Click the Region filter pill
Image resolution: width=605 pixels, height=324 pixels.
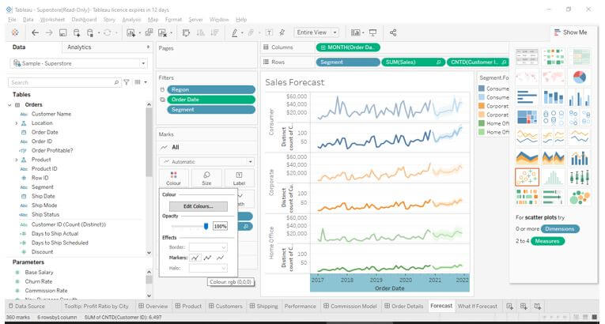click(210, 89)
